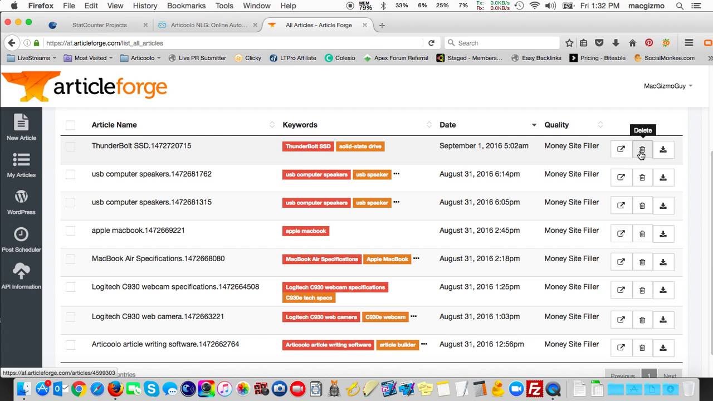The height and width of the screenshot is (401, 713).
Task: Open API Information in sidebar
Action: (x=21, y=277)
